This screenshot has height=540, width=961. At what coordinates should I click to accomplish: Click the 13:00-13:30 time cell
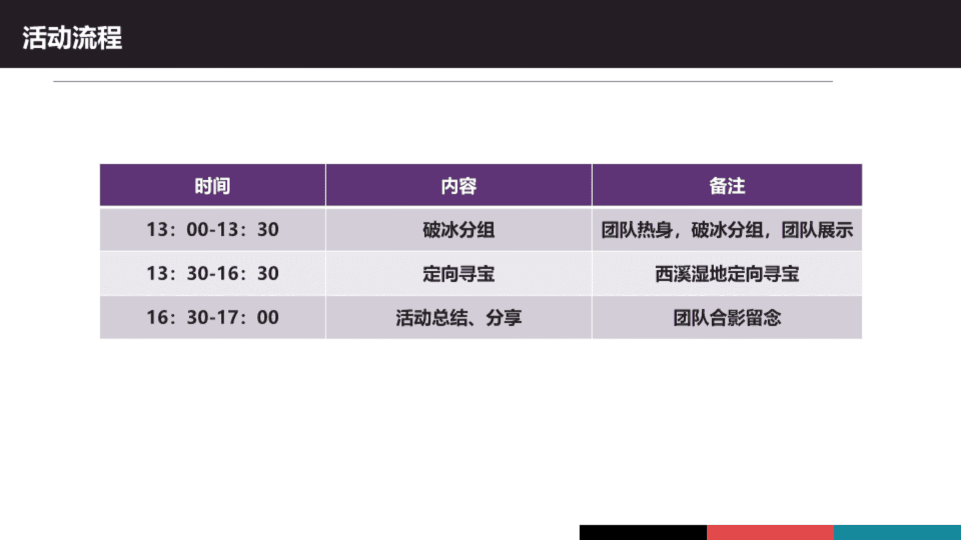pos(212,229)
